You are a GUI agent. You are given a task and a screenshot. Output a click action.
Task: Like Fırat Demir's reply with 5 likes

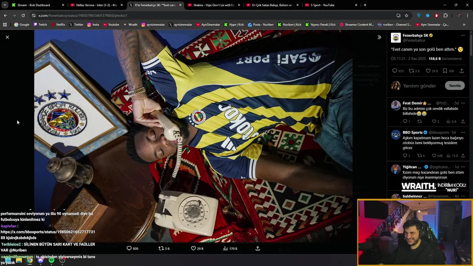pos(434,121)
